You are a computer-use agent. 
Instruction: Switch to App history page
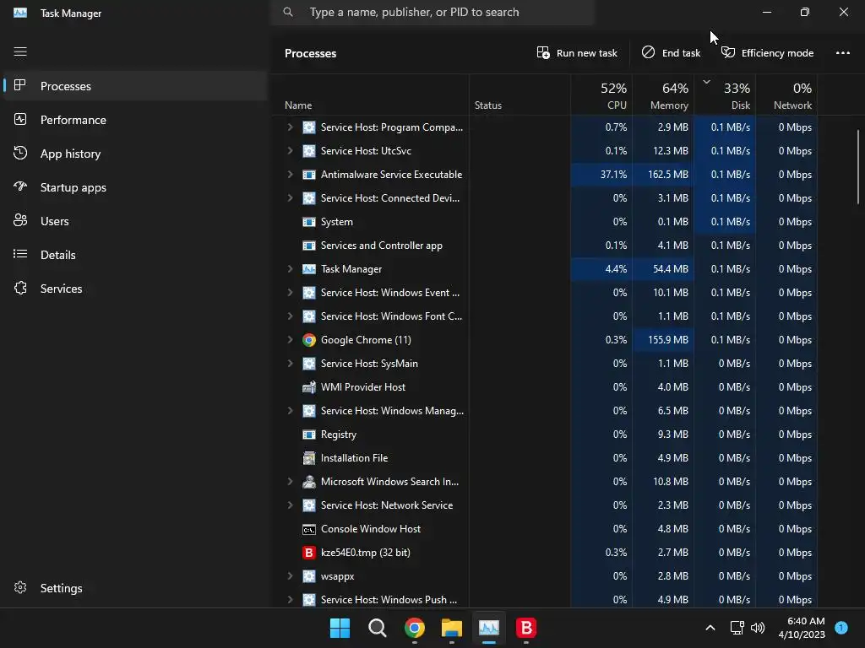(x=134, y=154)
